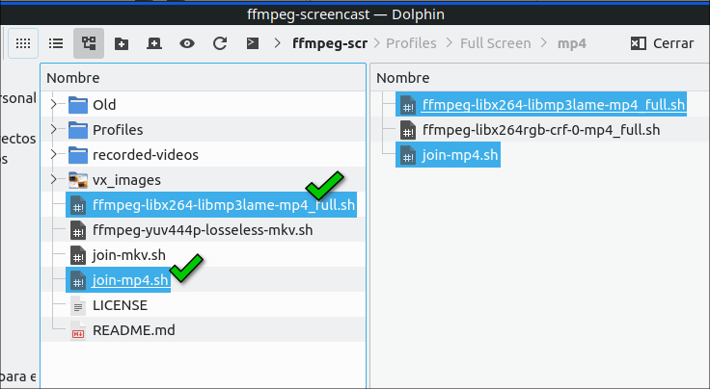Click the Profiles folder icon
Viewport: 710px width, 389px height.
tap(78, 130)
